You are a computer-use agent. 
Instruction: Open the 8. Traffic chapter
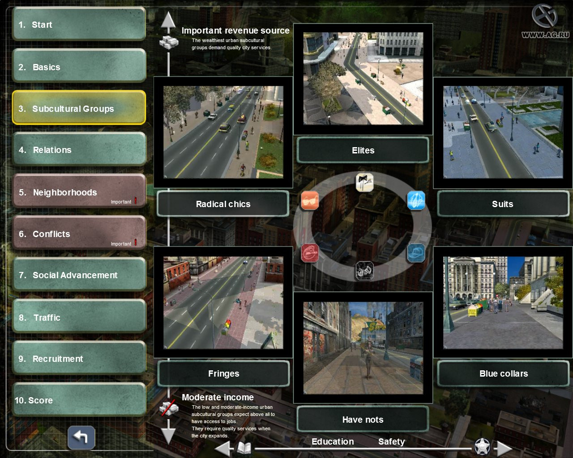click(79, 317)
